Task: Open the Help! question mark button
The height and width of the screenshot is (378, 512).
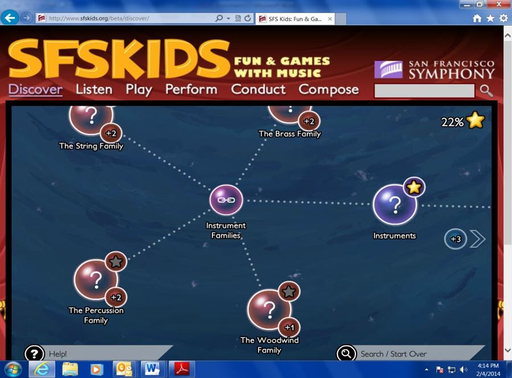Action: click(x=34, y=353)
